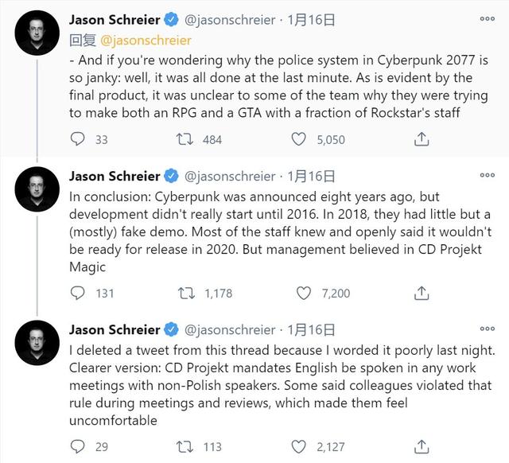The height and width of the screenshot is (463, 509).
Task: Like the tweet with 5,050 likes
Action: [x=298, y=139]
